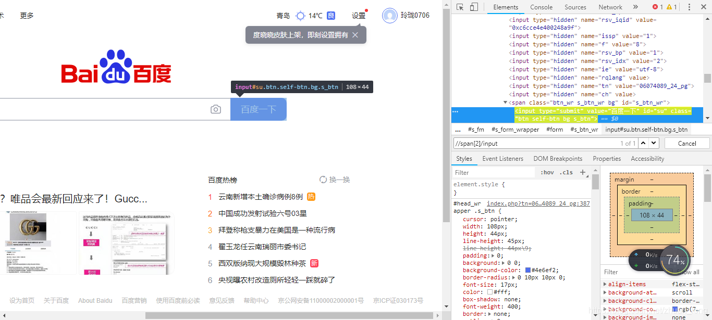Click the computed rgb background color swatch
Image resolution: width=712 pixels, height=320 pixels.
coord(675,309)
